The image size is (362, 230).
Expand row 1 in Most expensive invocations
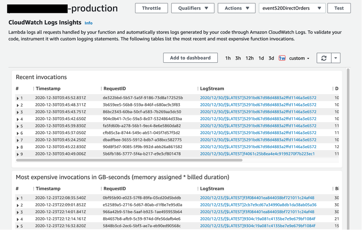click(18, 198)
